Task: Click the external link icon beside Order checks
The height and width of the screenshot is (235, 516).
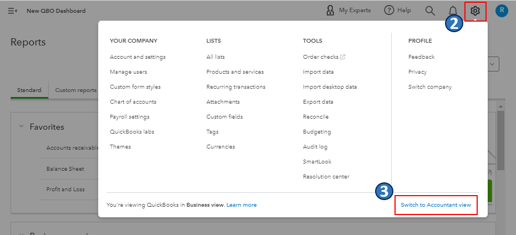Action: pos(342,57)
